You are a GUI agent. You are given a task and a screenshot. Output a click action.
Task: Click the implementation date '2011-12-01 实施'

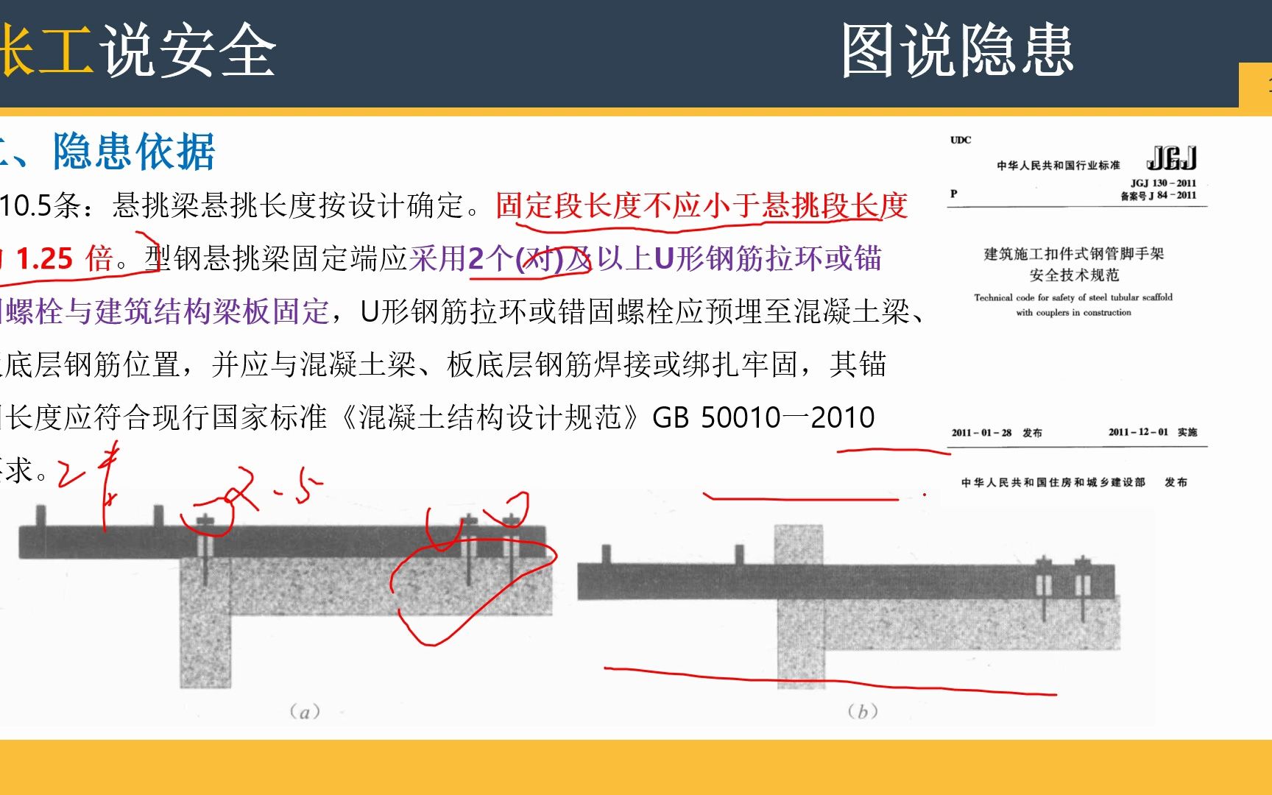[x=1153, y=432]
